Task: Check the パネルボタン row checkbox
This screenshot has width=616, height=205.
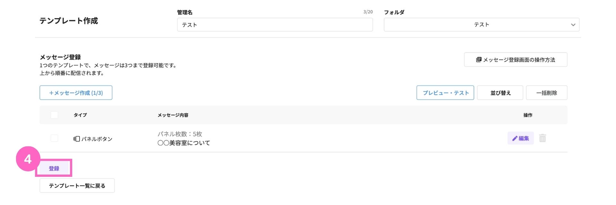Action: tap(54, 138)
